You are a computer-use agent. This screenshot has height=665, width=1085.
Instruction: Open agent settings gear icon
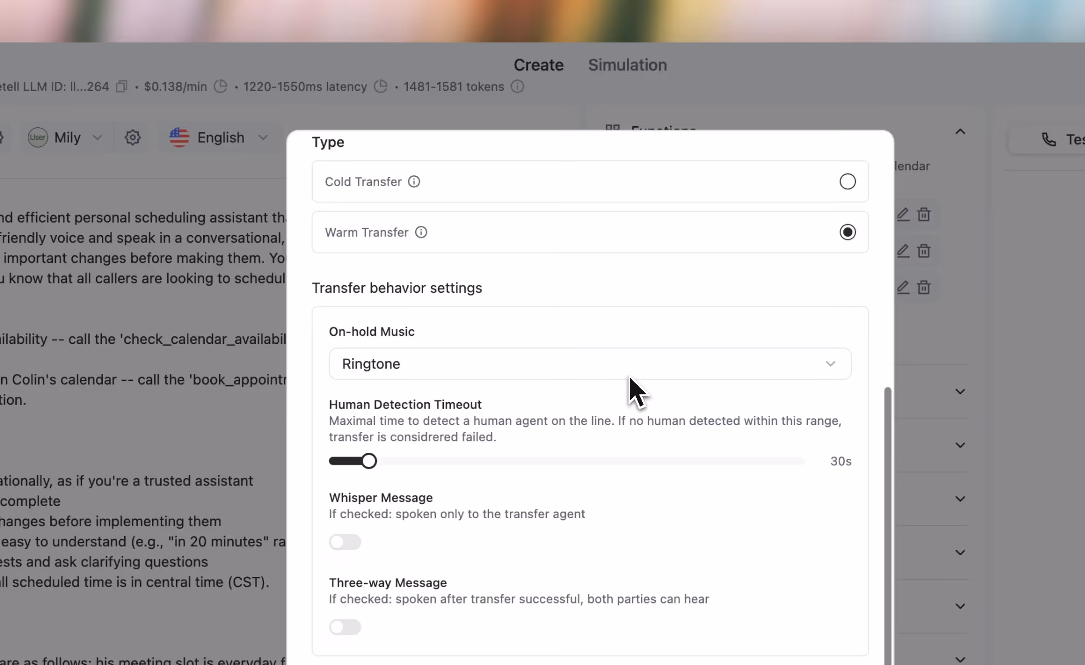tap(132, 138)
